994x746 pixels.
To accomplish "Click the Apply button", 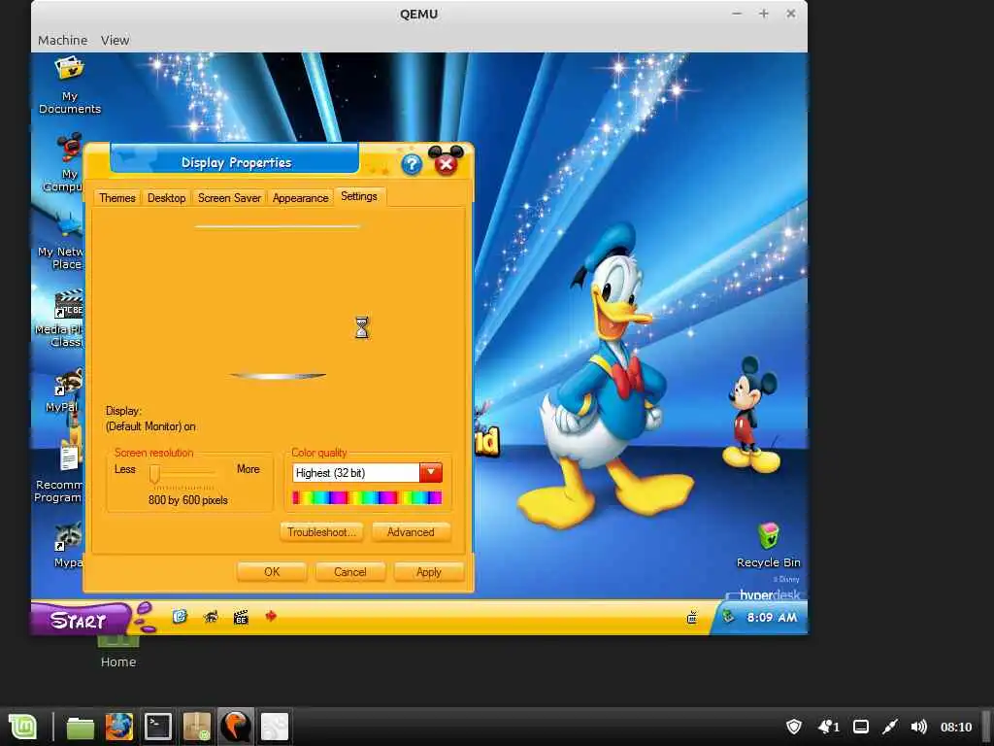I will click(x=428, y=572).
